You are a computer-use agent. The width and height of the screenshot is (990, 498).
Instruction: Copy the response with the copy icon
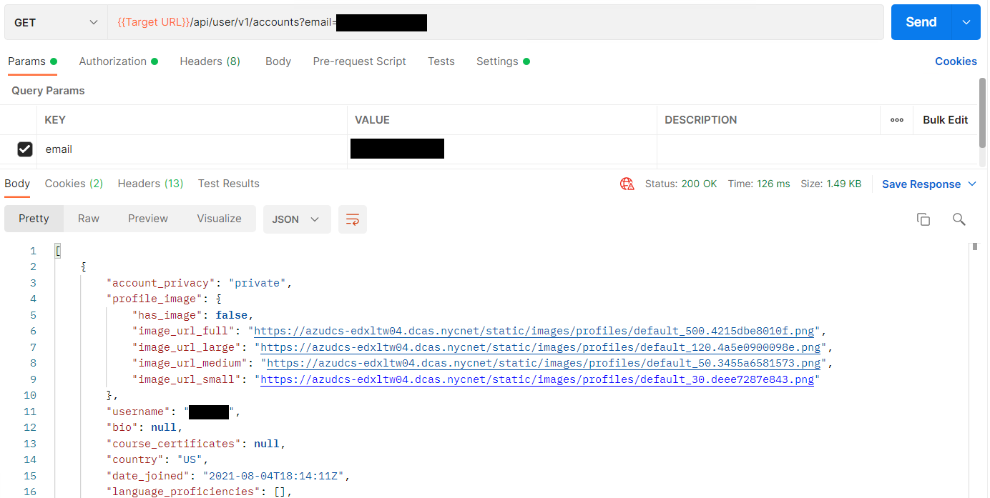pos(923,219)
